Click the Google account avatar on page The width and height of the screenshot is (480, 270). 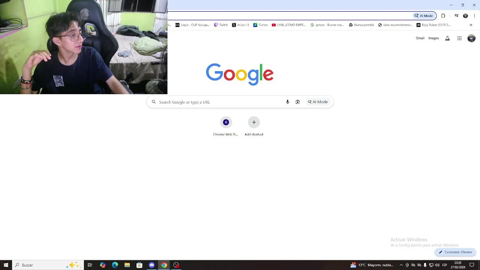coord(471,38)
